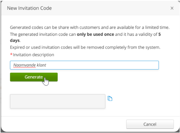Click the empty footer area left of Cancel
The height and width of the screenshot is (133, 180).
pos(63,124)
